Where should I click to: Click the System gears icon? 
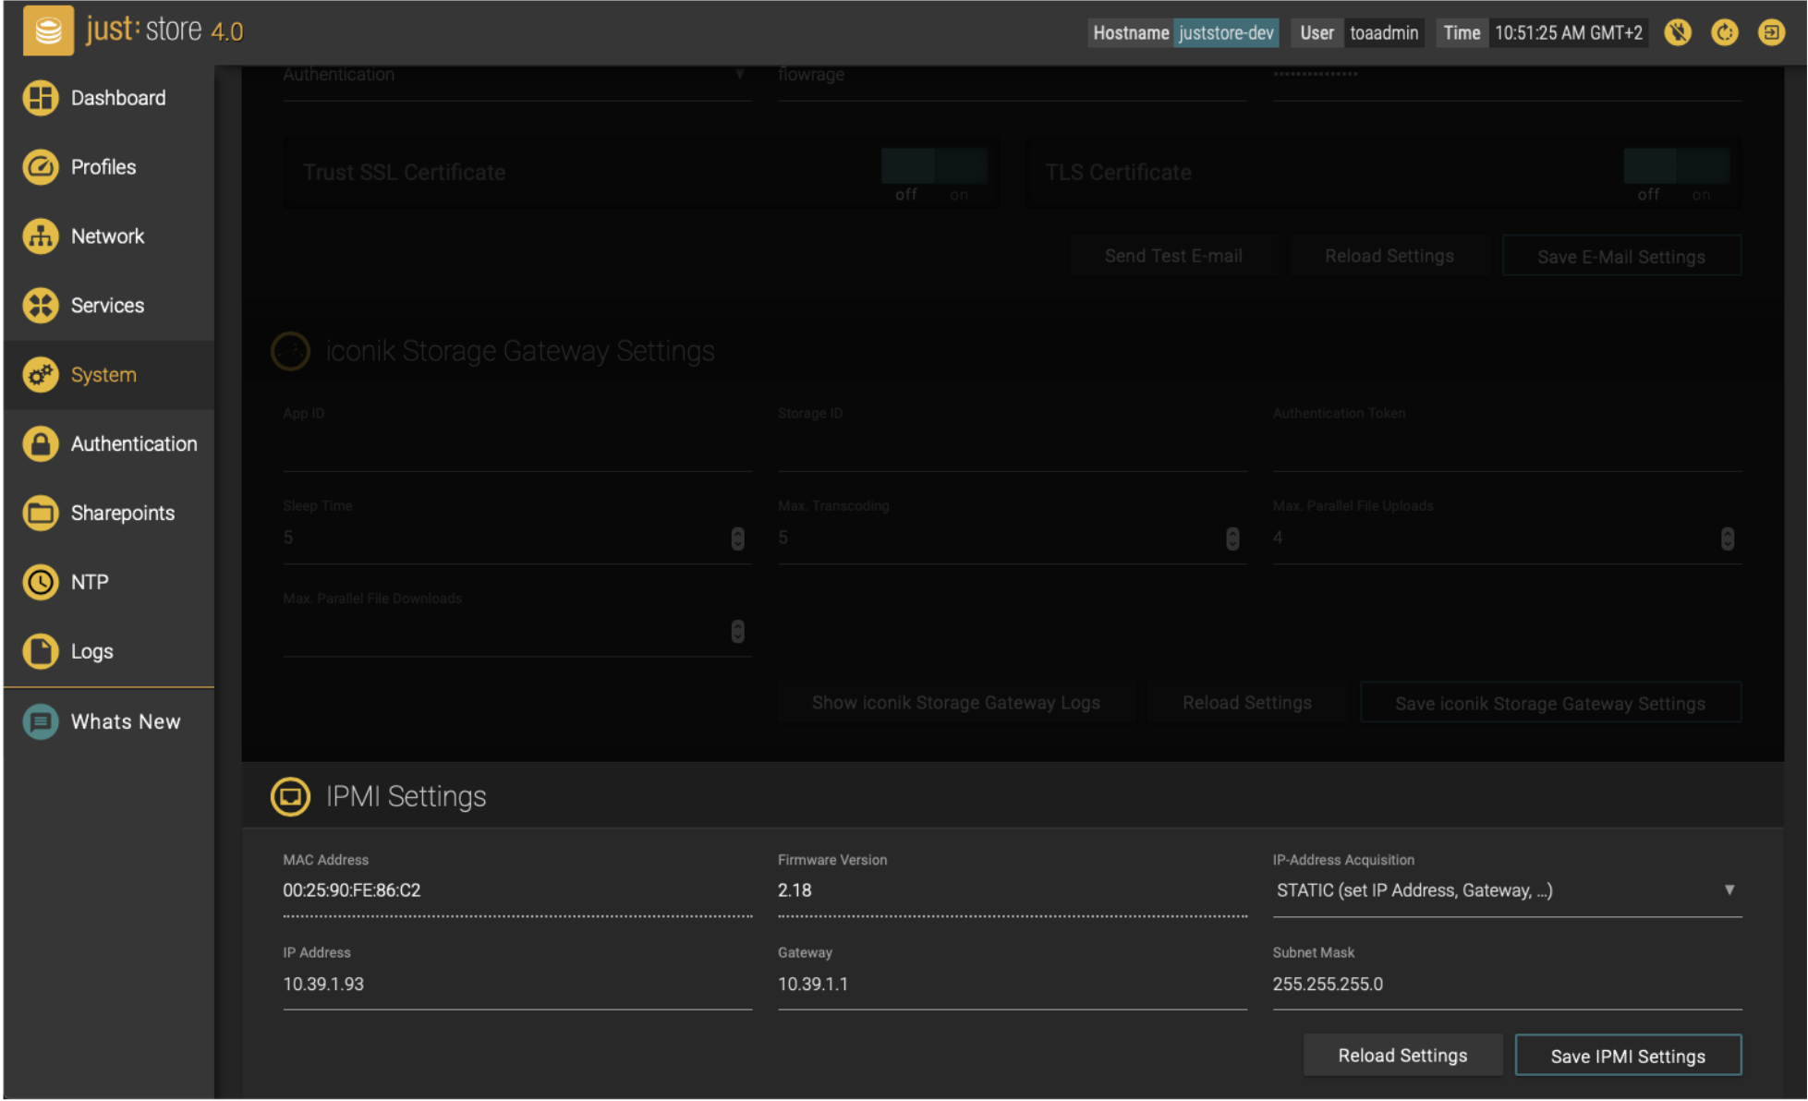point(41,375)
